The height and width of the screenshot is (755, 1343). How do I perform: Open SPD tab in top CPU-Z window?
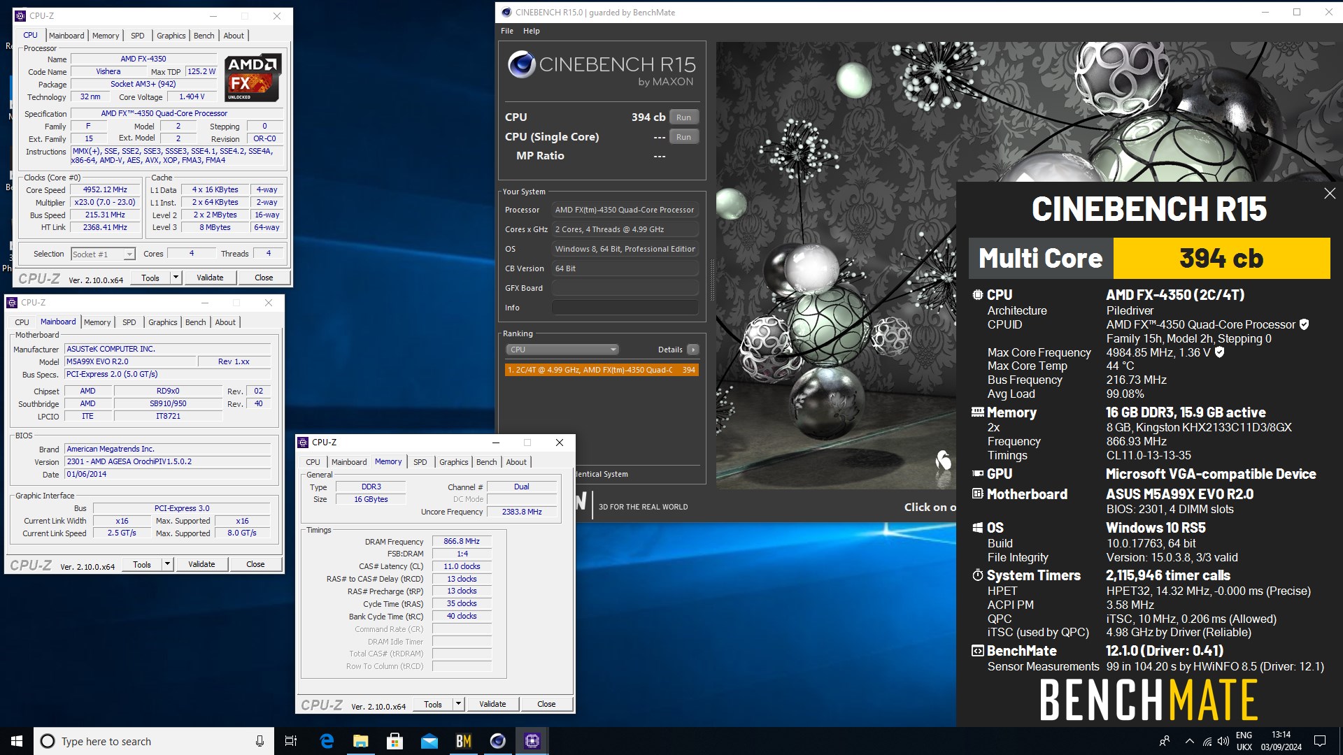(x=138, y=36)
